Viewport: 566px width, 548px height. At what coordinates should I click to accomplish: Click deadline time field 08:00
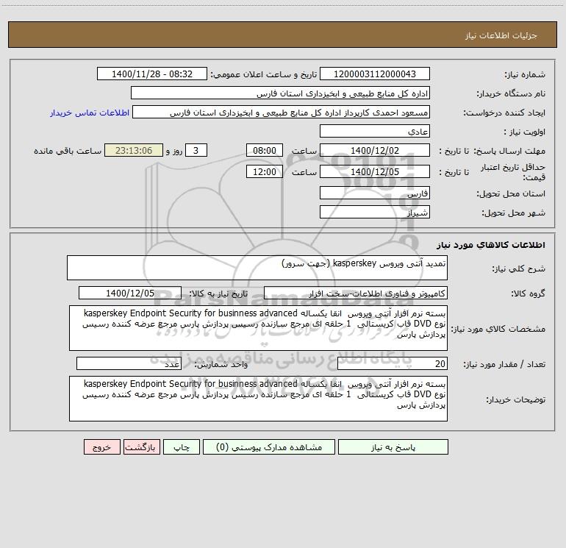[x=264, y=151]
